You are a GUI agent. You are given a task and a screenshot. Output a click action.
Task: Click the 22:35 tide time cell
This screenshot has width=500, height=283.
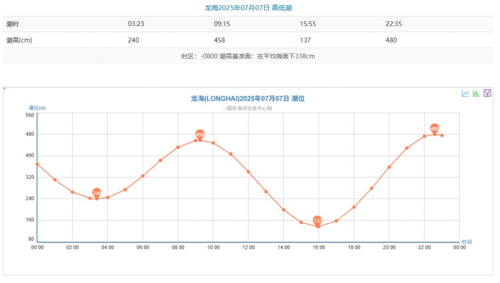pos(394,24)
